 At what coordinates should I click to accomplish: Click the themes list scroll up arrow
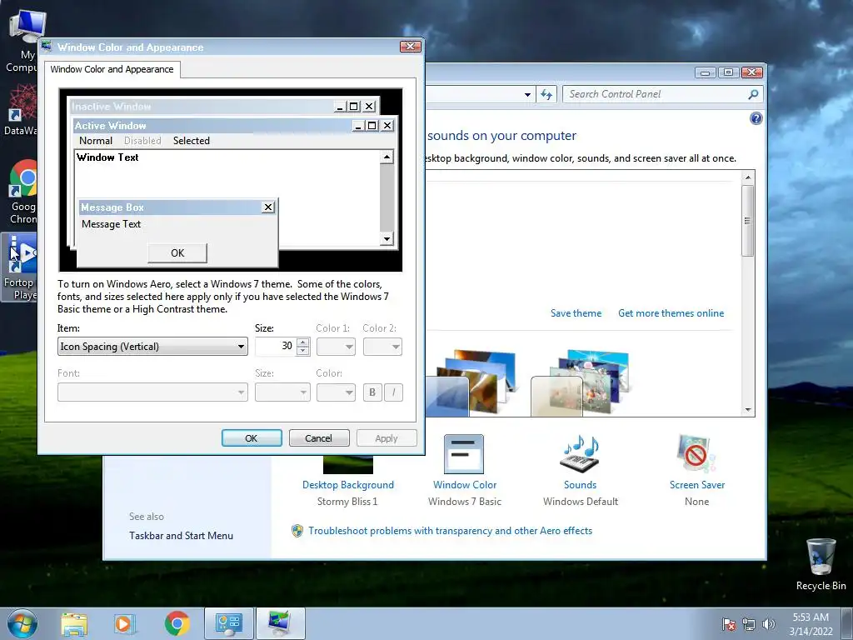point(748,177)
